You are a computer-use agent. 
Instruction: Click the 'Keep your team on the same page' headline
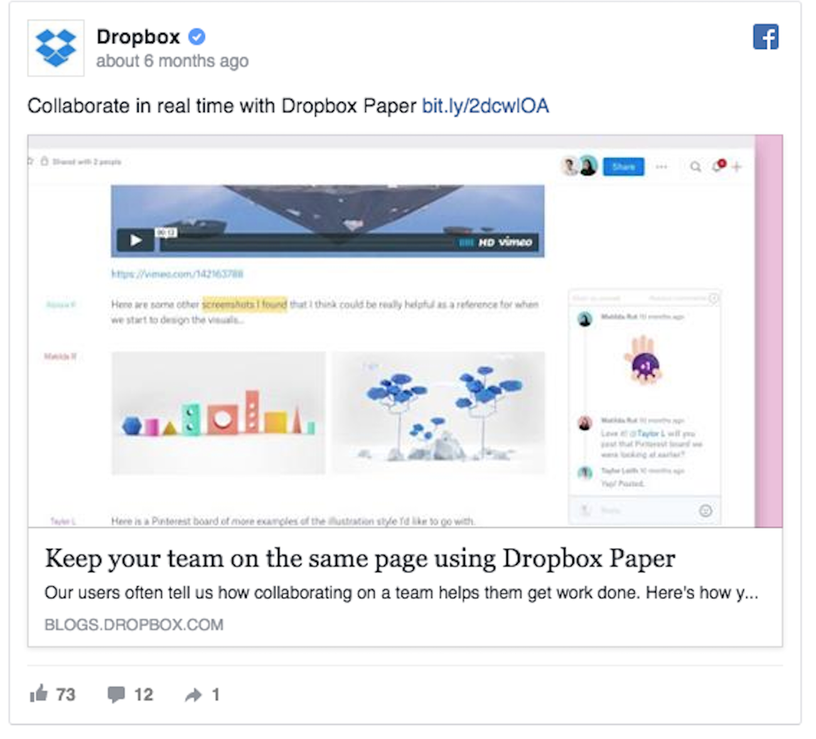360,558
